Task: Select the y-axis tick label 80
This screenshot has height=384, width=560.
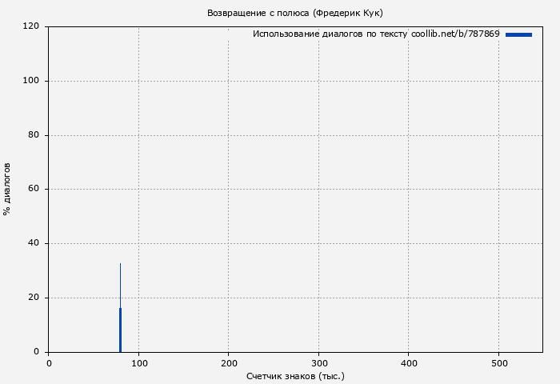Action: tap(34, 135)
